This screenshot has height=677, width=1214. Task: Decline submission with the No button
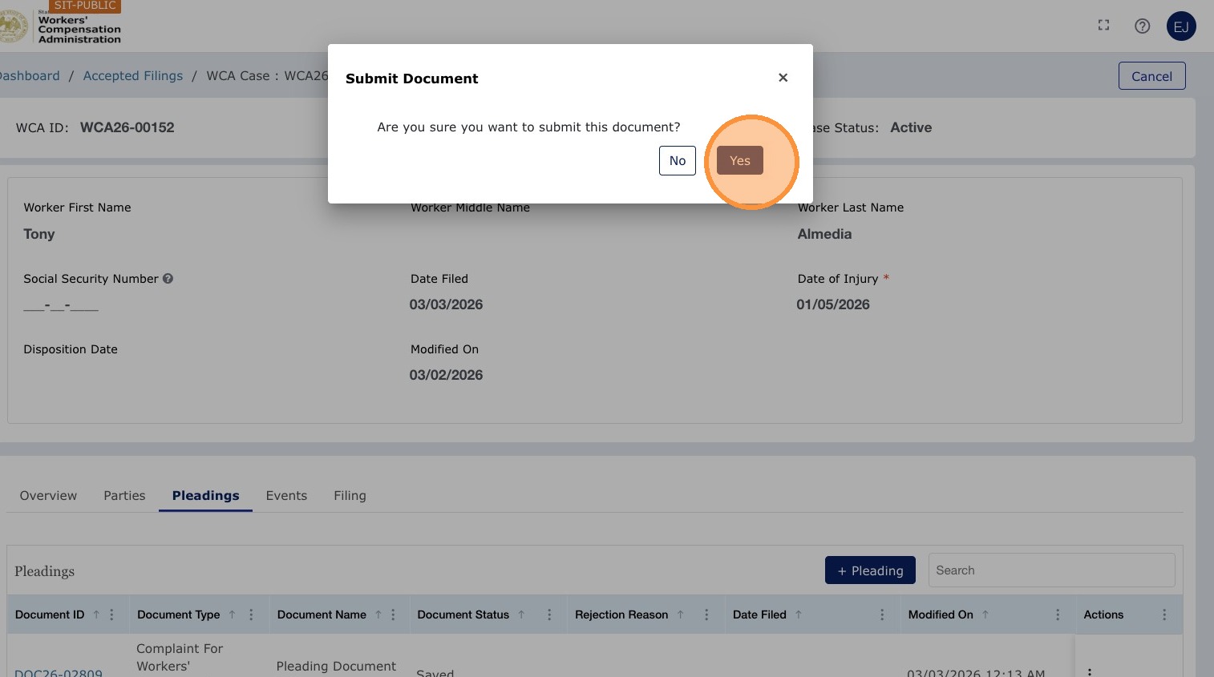678,160
